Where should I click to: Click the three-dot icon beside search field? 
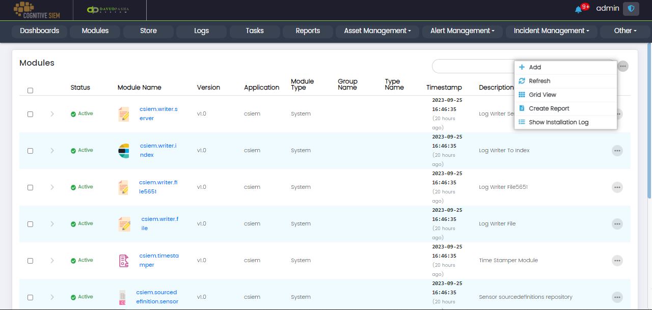click(622, 66)
